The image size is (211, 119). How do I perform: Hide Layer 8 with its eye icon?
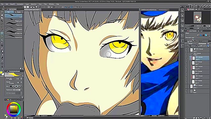(x=186, y=58)
